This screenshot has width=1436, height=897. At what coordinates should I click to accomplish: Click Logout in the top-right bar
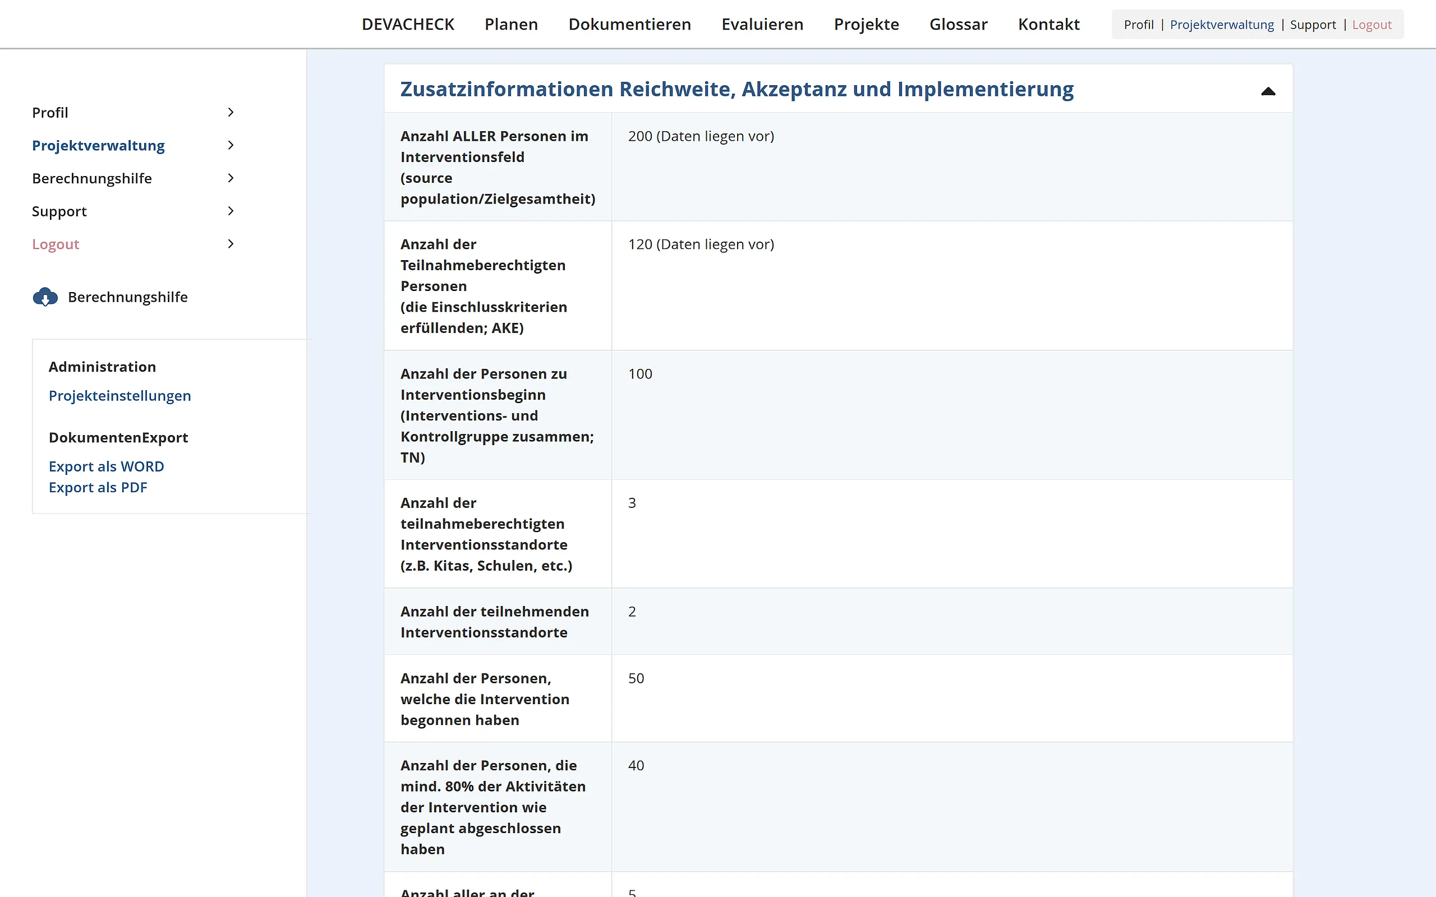coord(1371,25)
